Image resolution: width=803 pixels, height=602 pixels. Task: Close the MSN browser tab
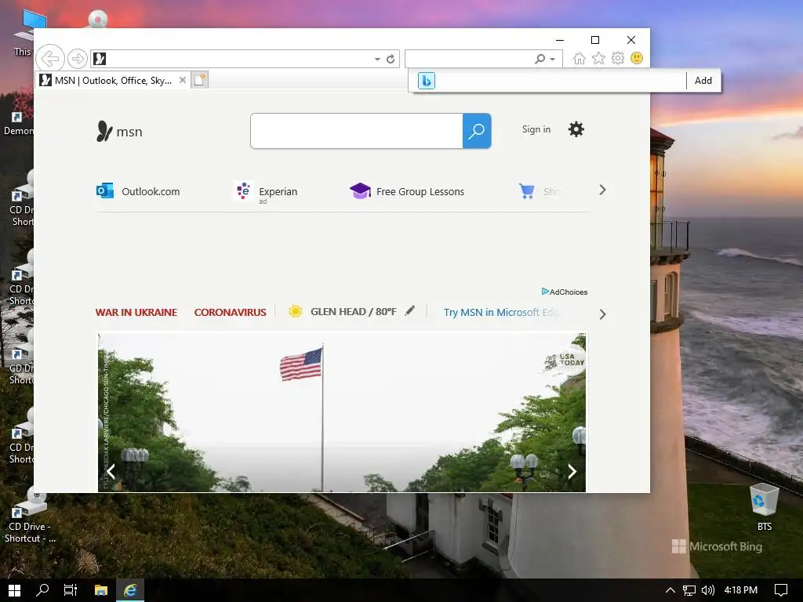click(182, 80)
